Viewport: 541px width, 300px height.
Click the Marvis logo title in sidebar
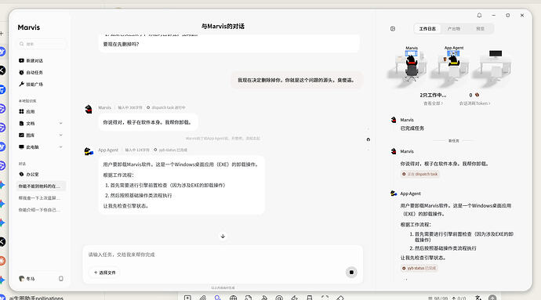29,27
